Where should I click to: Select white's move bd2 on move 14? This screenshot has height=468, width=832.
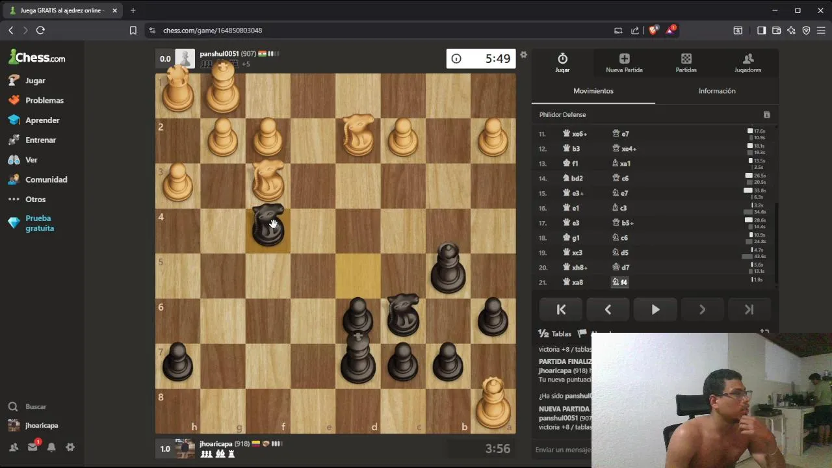(573, 178)
